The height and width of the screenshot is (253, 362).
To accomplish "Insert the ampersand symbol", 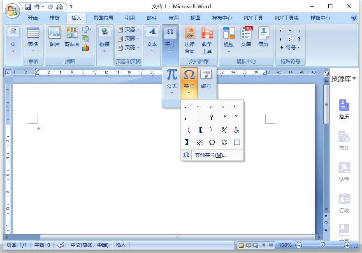I will tap(237, 130).
